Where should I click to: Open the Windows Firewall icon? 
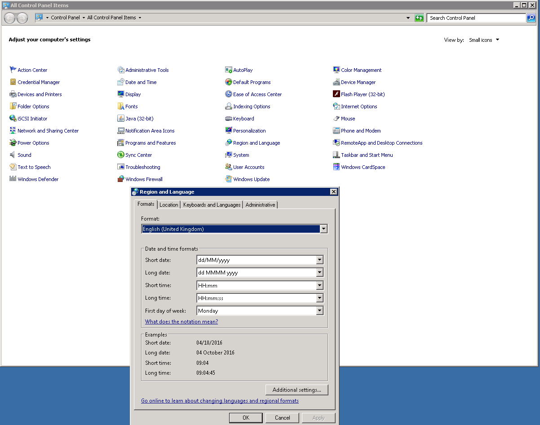pos(120,179)
